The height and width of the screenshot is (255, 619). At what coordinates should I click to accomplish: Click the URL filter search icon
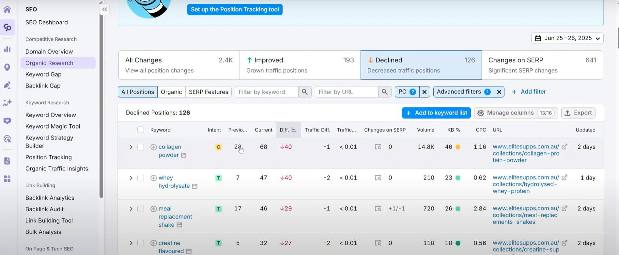point(384,92)
